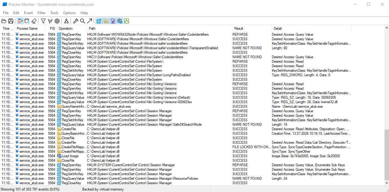Select path ending in LongPathsEnabled
Image resolution: width=389 pixels, height=192 pixels.
pos(139,75)
